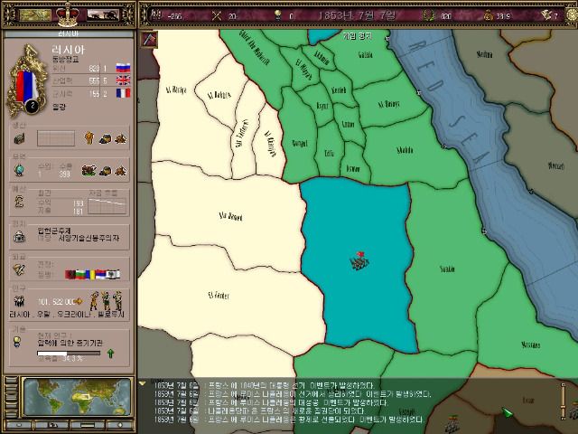
Task: Open budget via pound sign icon
Action: tap(19, 201)
